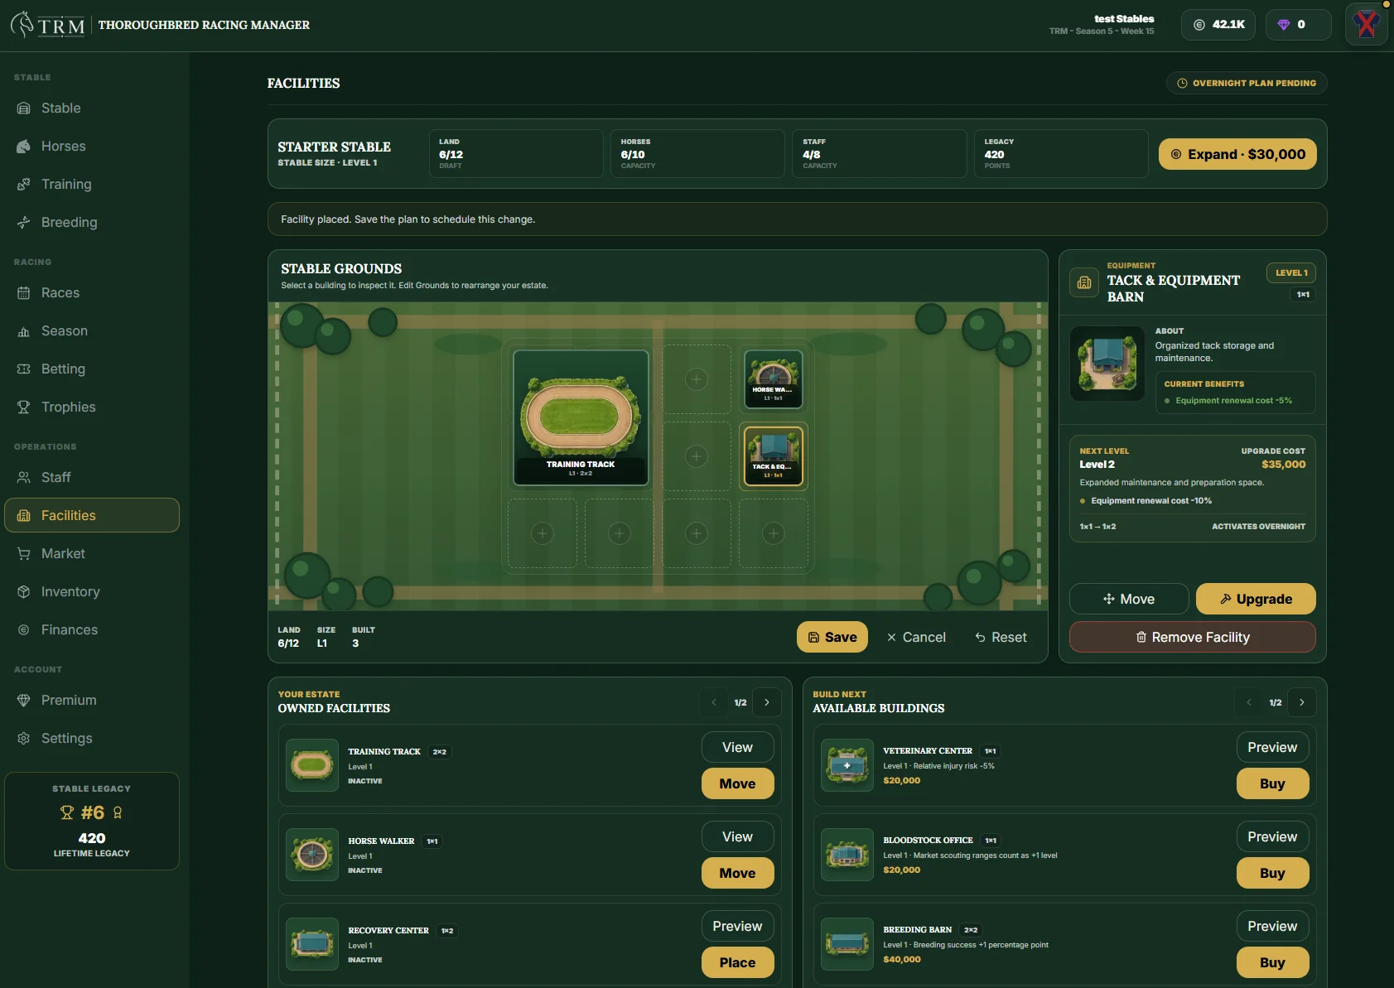Select Horse Walker tile on grounds map
1394x988 pixels.
774,379
